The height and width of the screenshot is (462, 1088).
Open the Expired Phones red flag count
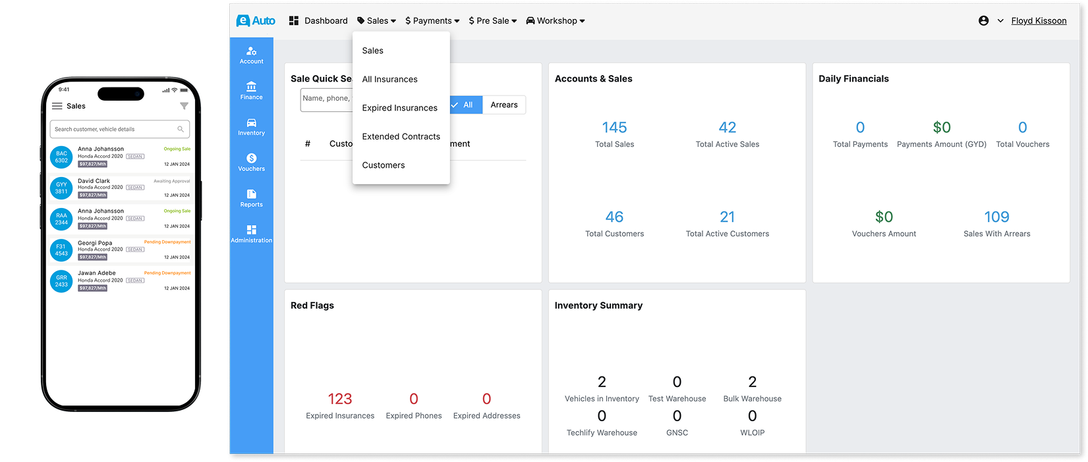(x=414, y=399)
